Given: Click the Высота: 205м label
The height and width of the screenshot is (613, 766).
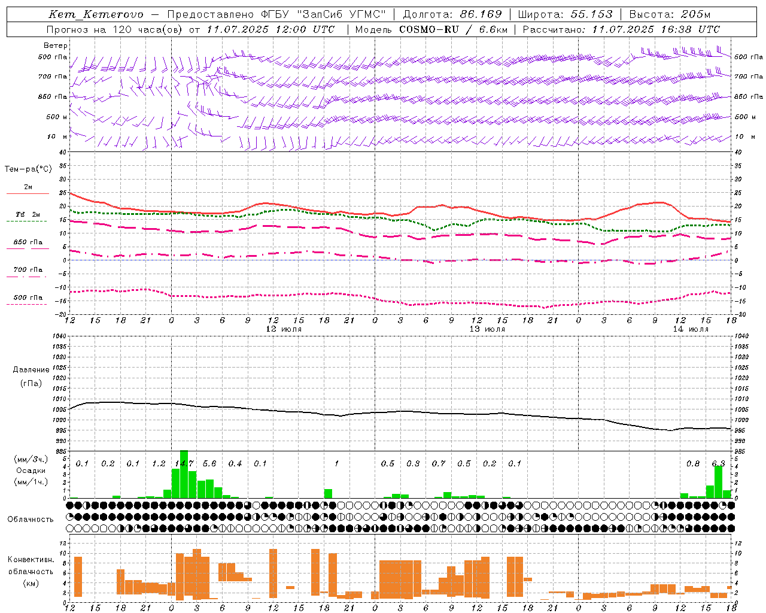Looking at the screenshot, I should tap(670, 14).
